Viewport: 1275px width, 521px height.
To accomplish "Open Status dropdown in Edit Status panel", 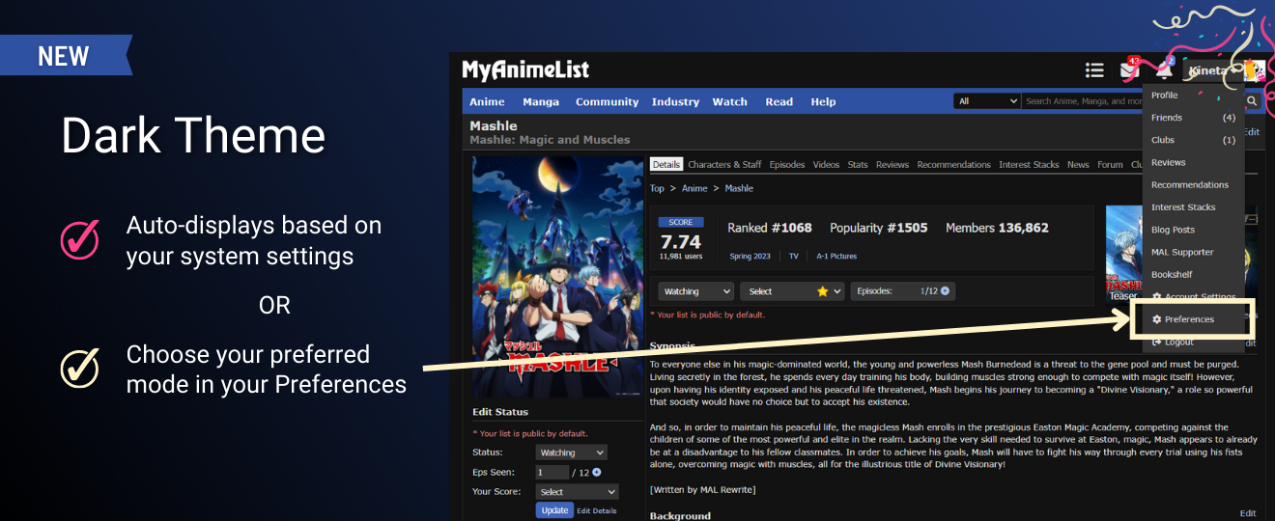I will pyautogui.click(x=571, y=452).
